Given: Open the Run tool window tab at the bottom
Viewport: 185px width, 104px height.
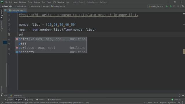Looking at the screenshot, I should [19, 100].
